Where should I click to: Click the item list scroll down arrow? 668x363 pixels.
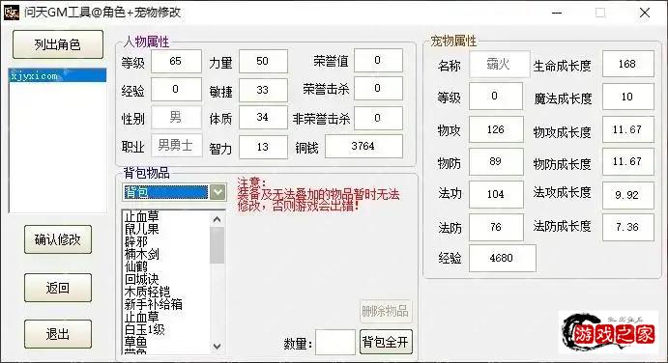217,346
